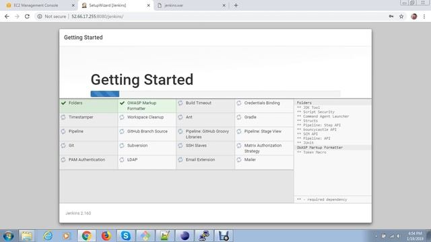Click the pending icon beside Subversion

122,145
